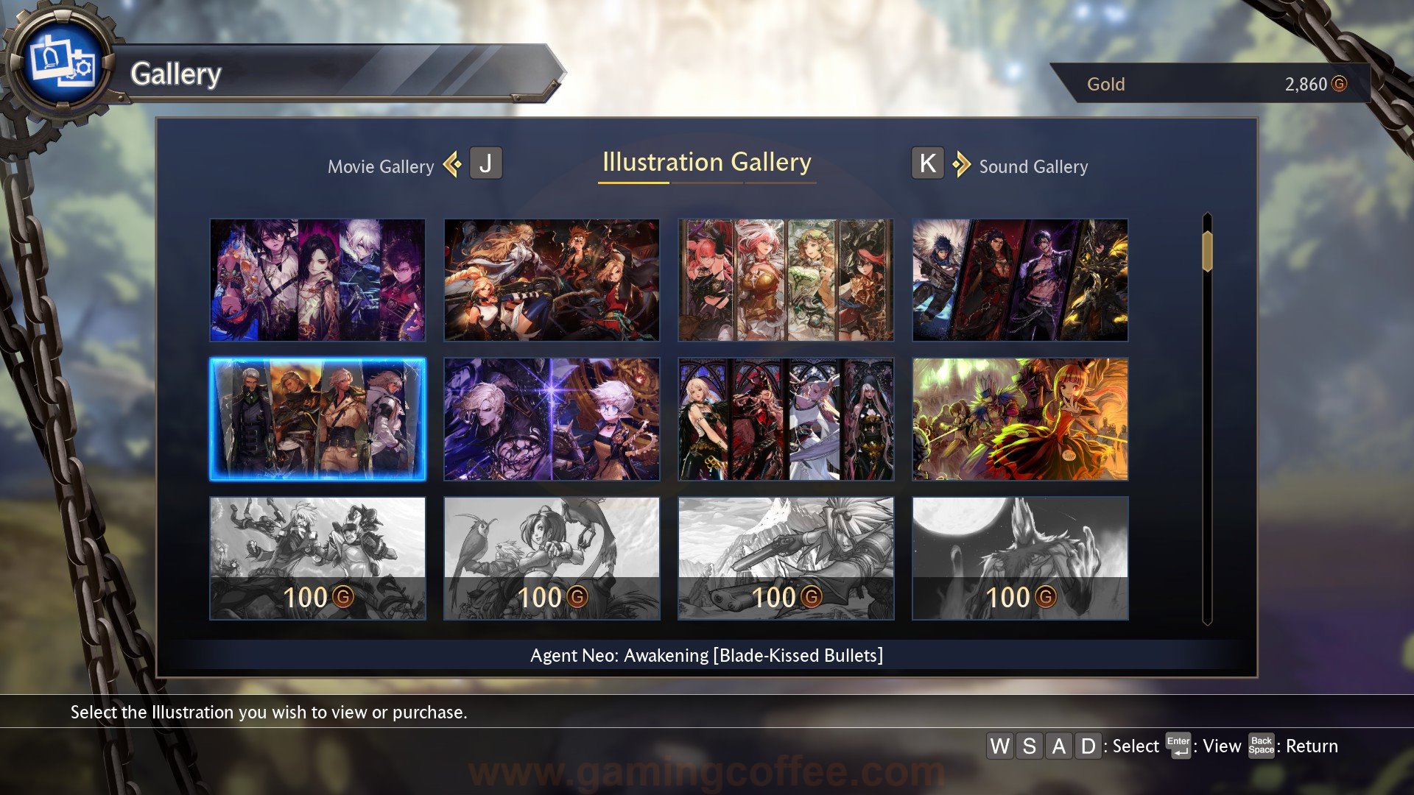Image resolution: width=1414 pixels, height=795 pixels.
Task: Click the Gallery photo icon emblem
Action: [x=63, y=65]
